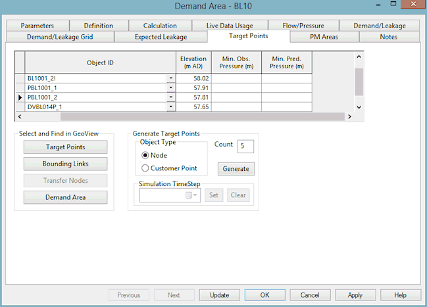The height and width of the screenshot is (307, 427).
Task: Select the Node radio button
Action: tap(145, 155)
